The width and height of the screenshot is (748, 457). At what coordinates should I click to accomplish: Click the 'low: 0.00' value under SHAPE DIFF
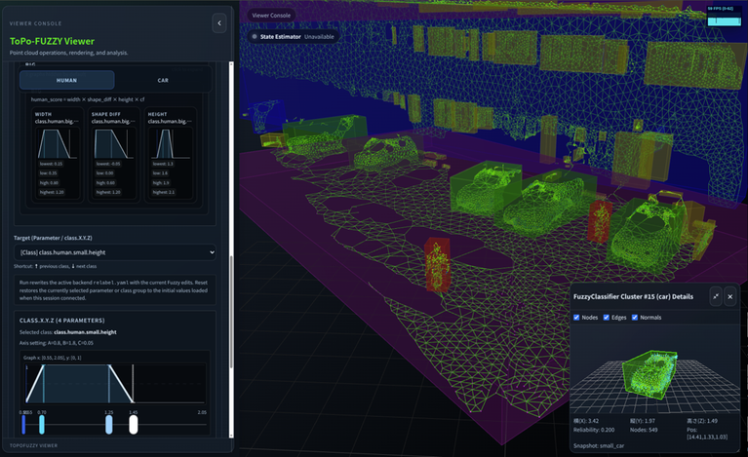[105, 173]
